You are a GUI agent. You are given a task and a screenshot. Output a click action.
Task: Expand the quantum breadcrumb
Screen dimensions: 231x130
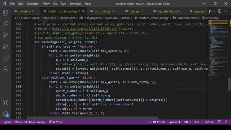(x=111, y=18)
